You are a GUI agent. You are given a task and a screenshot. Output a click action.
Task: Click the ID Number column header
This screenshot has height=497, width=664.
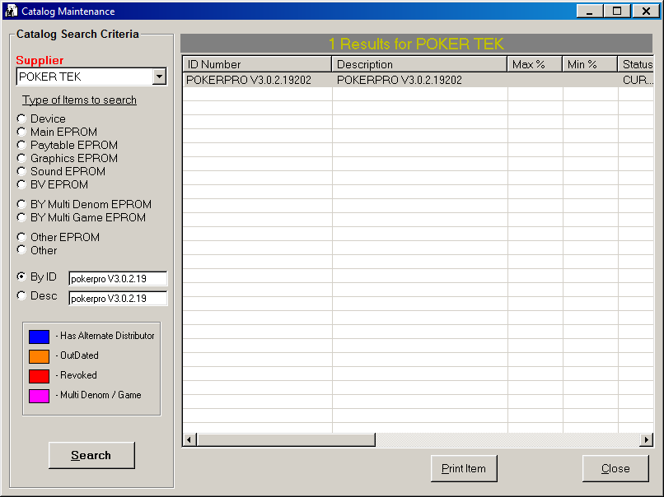tap(257, 64)
